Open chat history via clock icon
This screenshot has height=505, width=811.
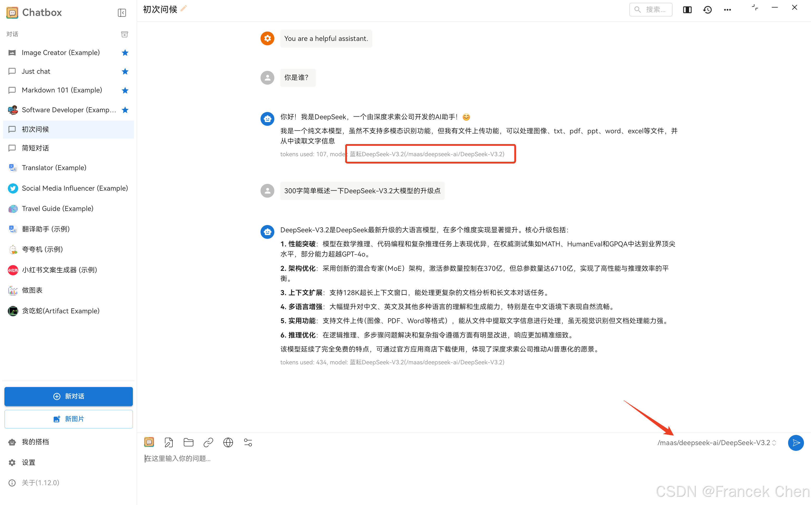click(x=707, y=9)
